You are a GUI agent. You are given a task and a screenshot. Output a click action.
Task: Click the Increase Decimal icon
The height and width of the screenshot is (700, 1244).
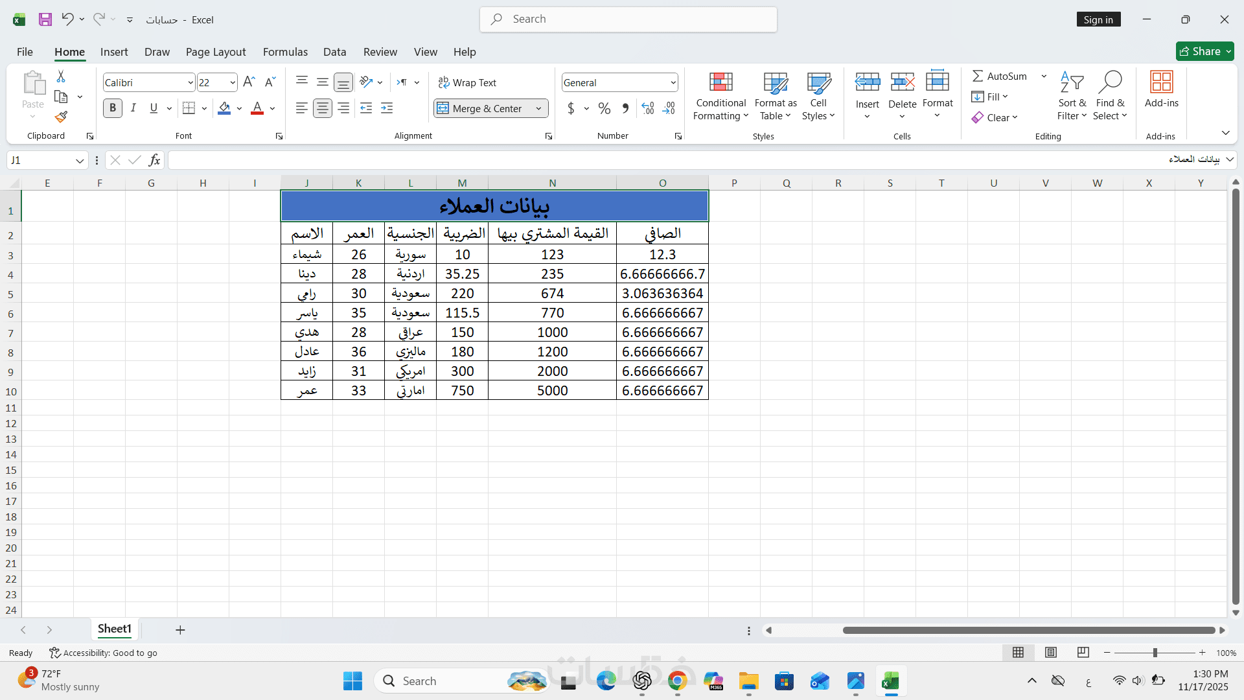coord(647,108)
